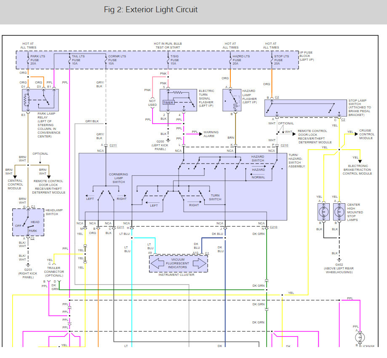The height and width of the screenshot is (358, 387).
Task: Click the TURN/HAZARD SWITCH ASSEMBLY label
Action: [296, 161]
